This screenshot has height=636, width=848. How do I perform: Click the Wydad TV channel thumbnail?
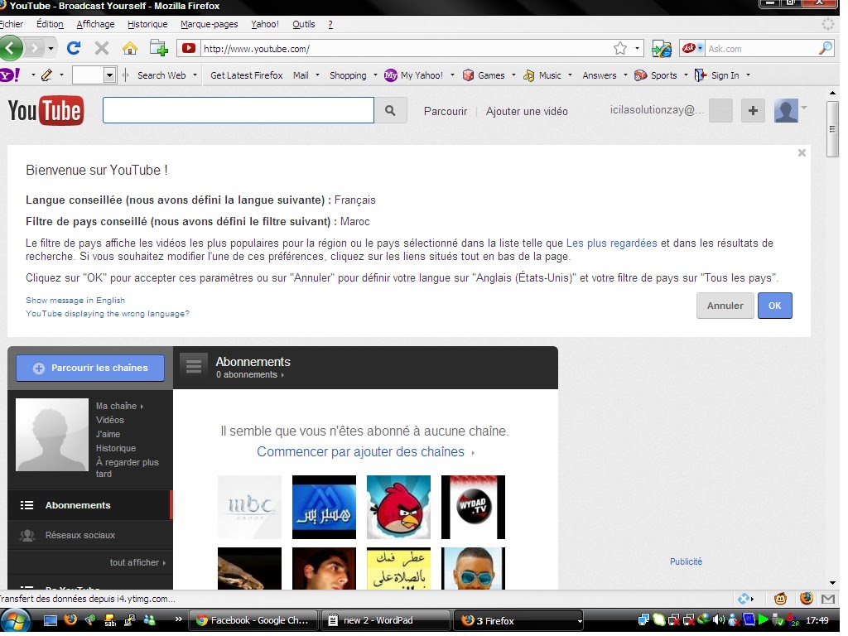[x=473, y=508]
